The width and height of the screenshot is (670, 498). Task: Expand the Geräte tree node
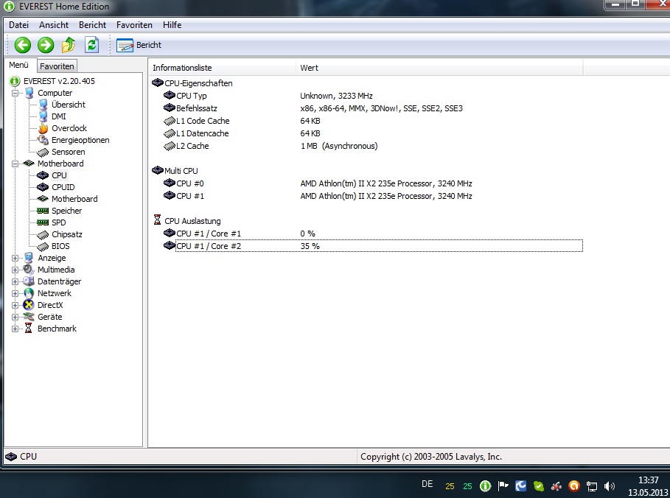[15, 317]
